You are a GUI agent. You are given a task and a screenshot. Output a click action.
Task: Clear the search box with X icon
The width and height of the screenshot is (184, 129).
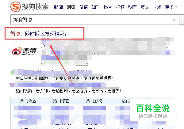point(174,20)
